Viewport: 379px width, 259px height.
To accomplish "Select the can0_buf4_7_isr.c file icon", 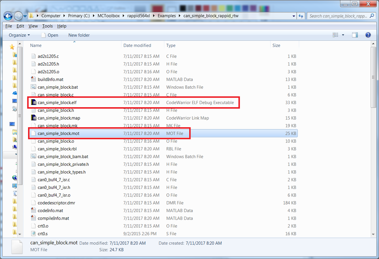I will tap(34, 179).
